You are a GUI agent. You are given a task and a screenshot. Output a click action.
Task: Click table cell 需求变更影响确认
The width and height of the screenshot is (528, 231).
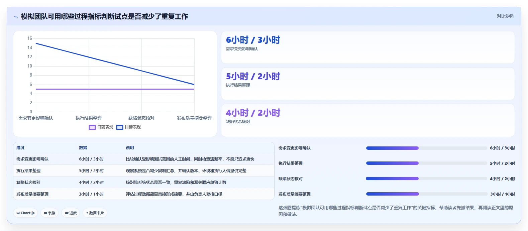(x=32, y=159)
